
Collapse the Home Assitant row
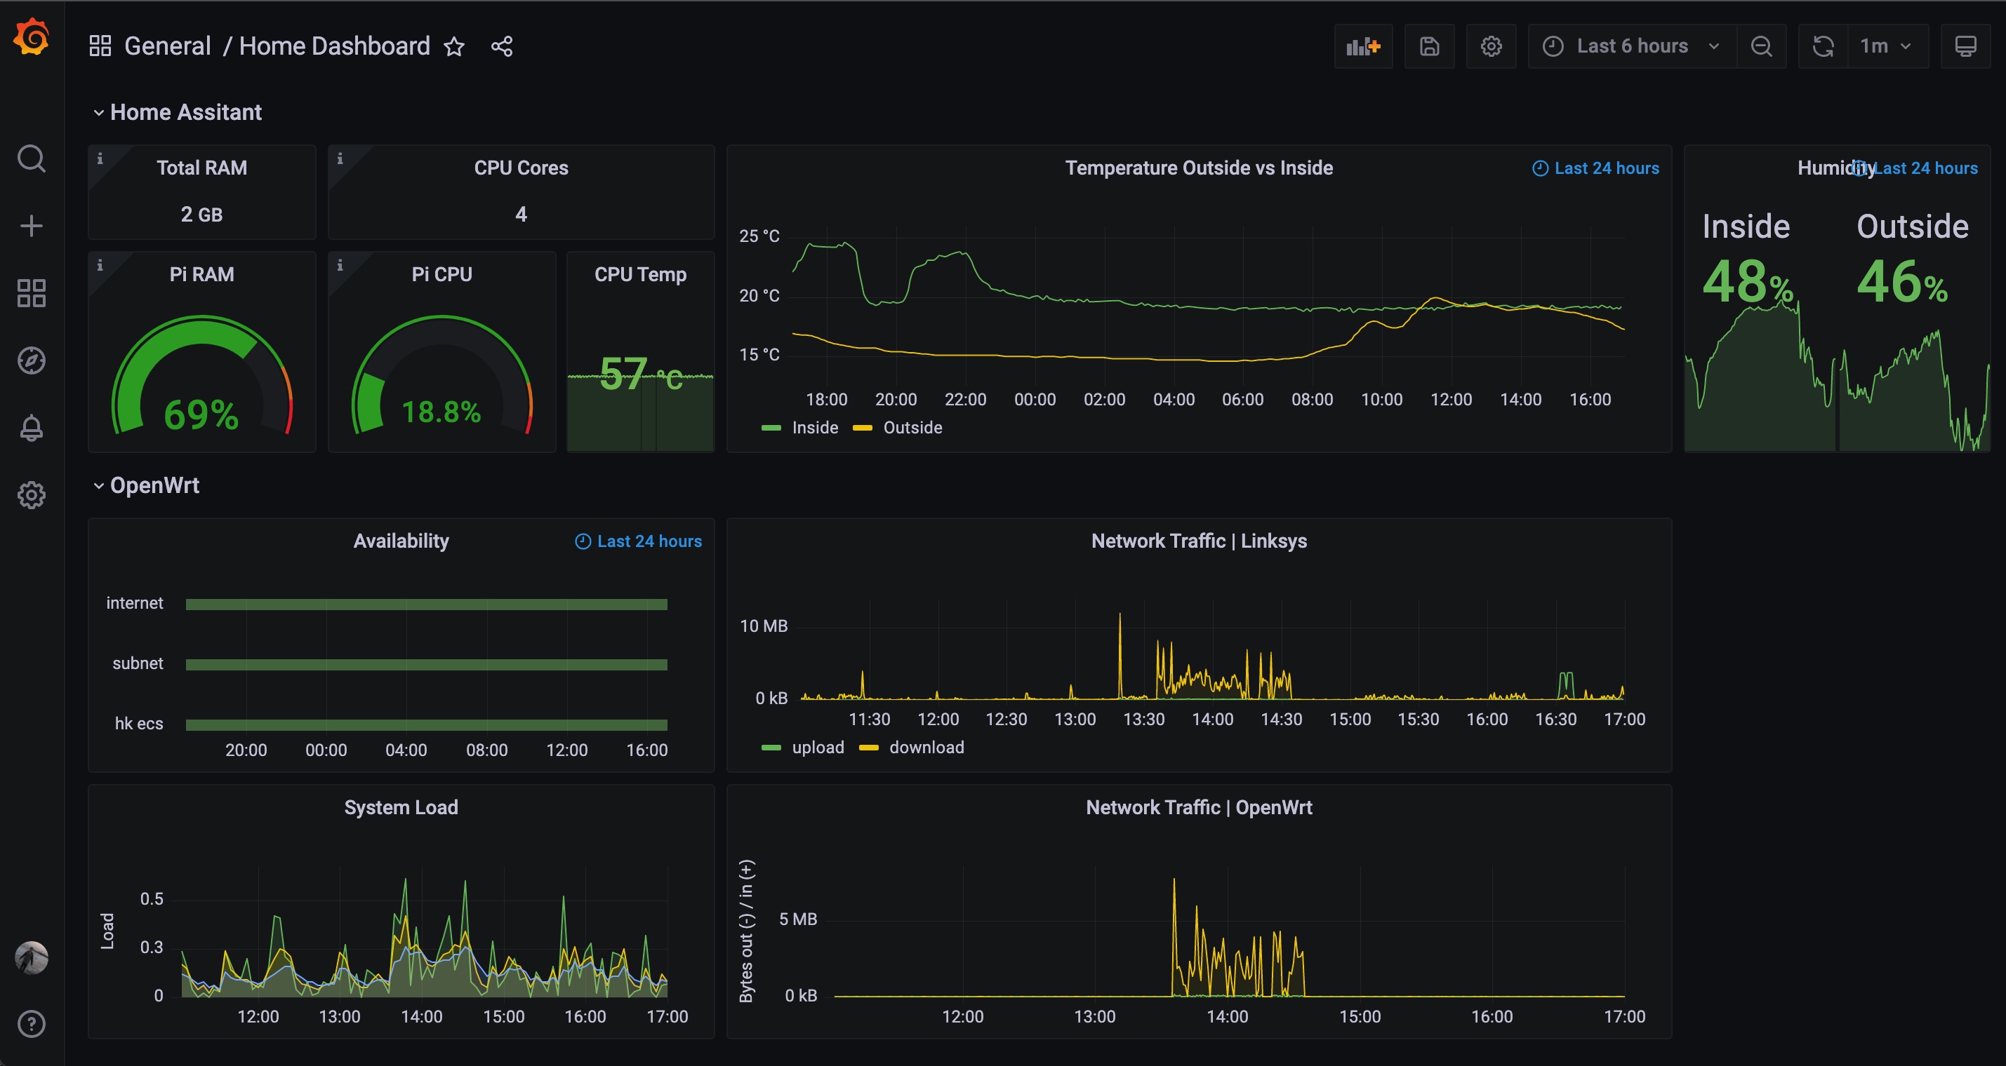(x=185, y=112)
